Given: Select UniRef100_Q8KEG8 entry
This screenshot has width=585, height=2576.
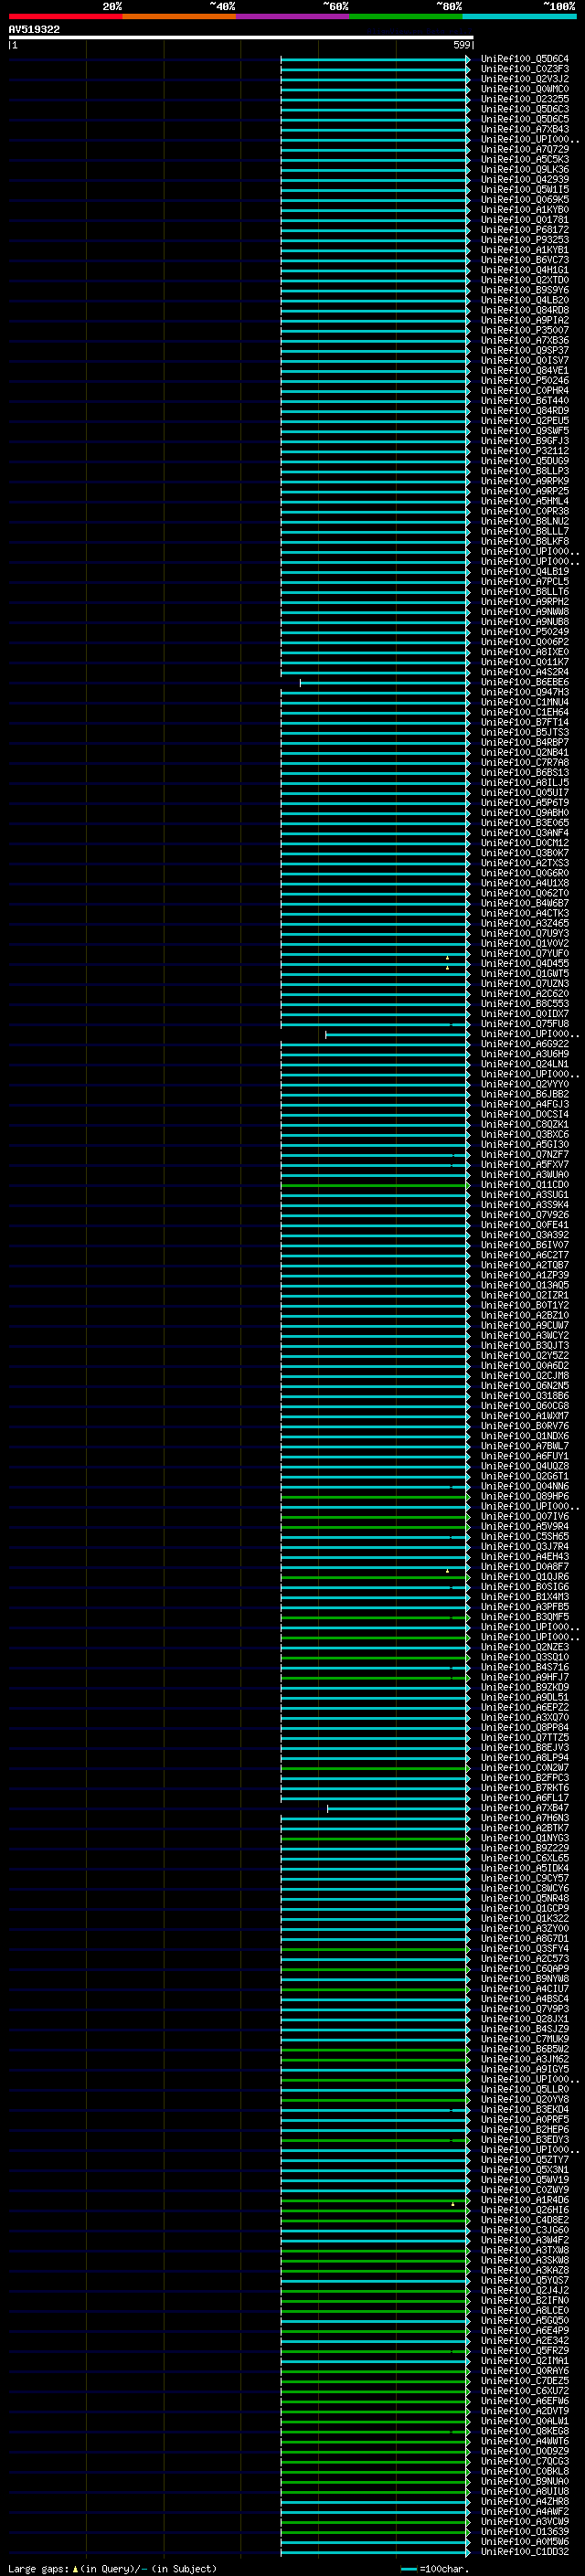Looking at the screenshot, I should tap(524, 2431).
